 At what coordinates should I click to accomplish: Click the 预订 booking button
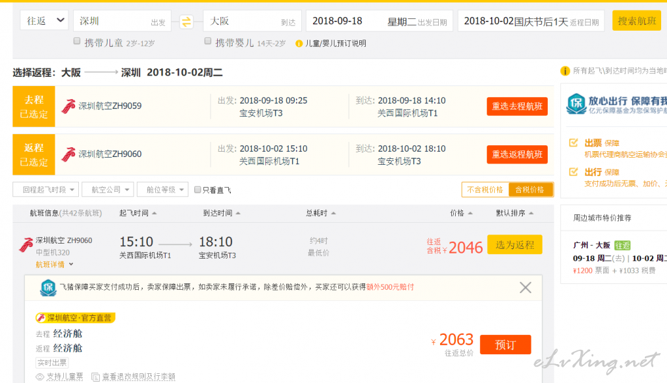point(505,345)
